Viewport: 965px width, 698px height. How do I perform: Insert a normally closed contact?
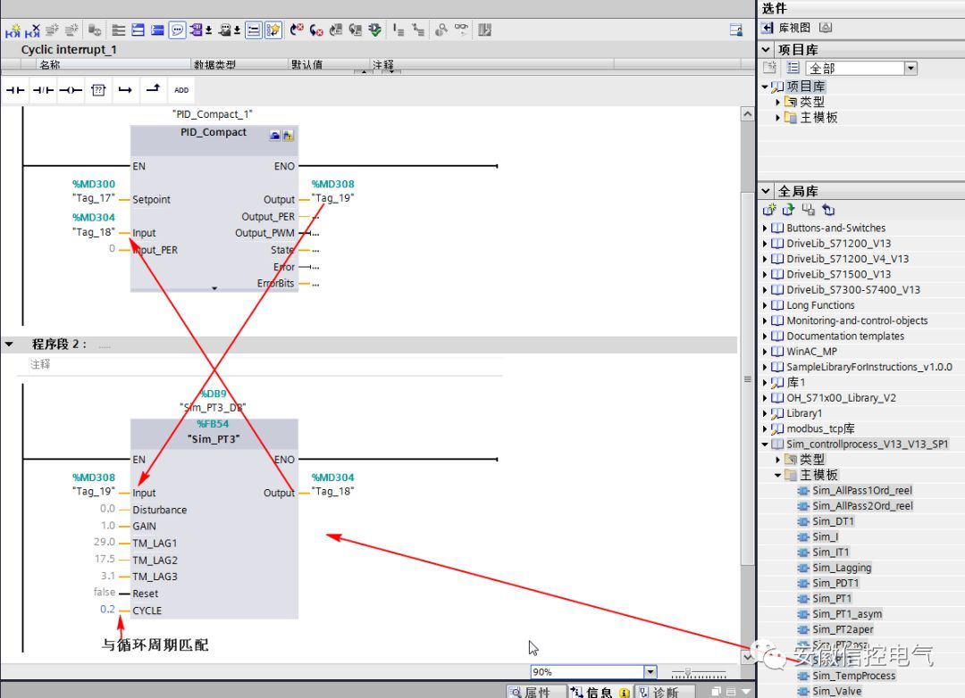43,90
